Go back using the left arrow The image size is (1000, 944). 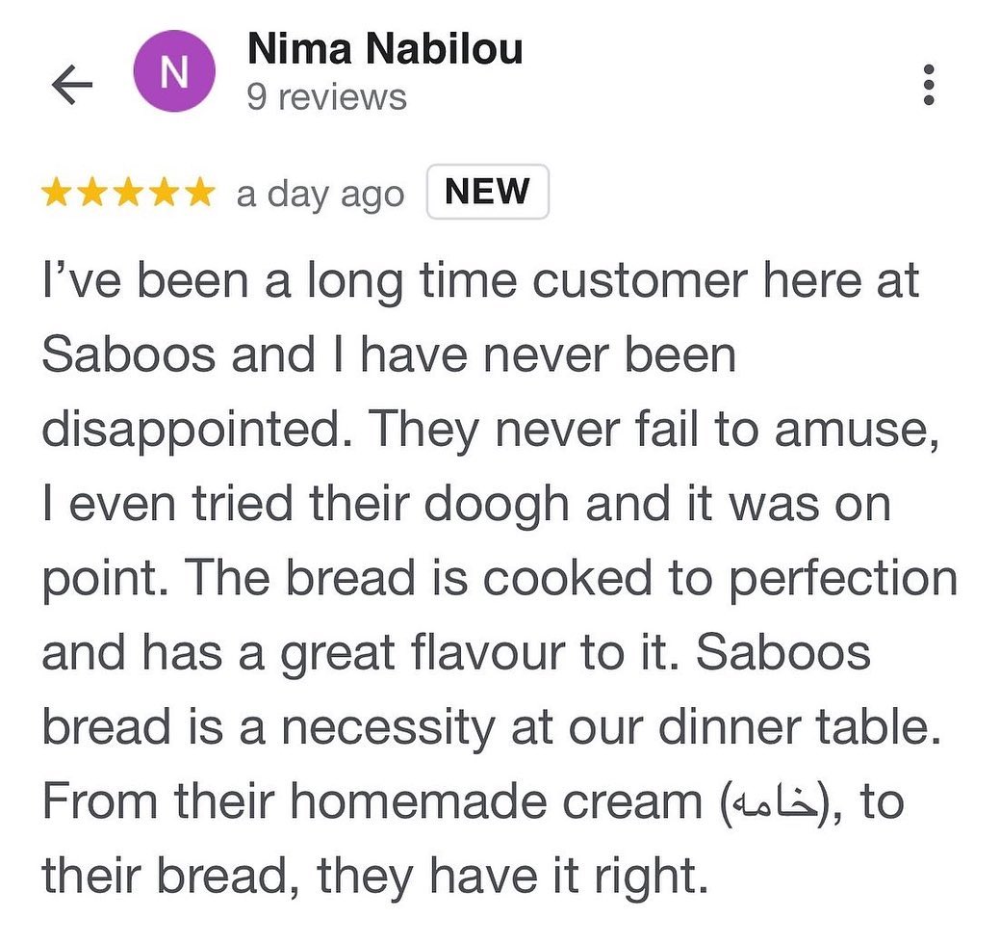[x=71, y=86]
